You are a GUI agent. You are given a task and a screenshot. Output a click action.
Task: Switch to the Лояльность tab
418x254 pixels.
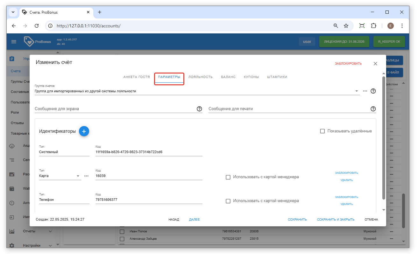[200, 77]
